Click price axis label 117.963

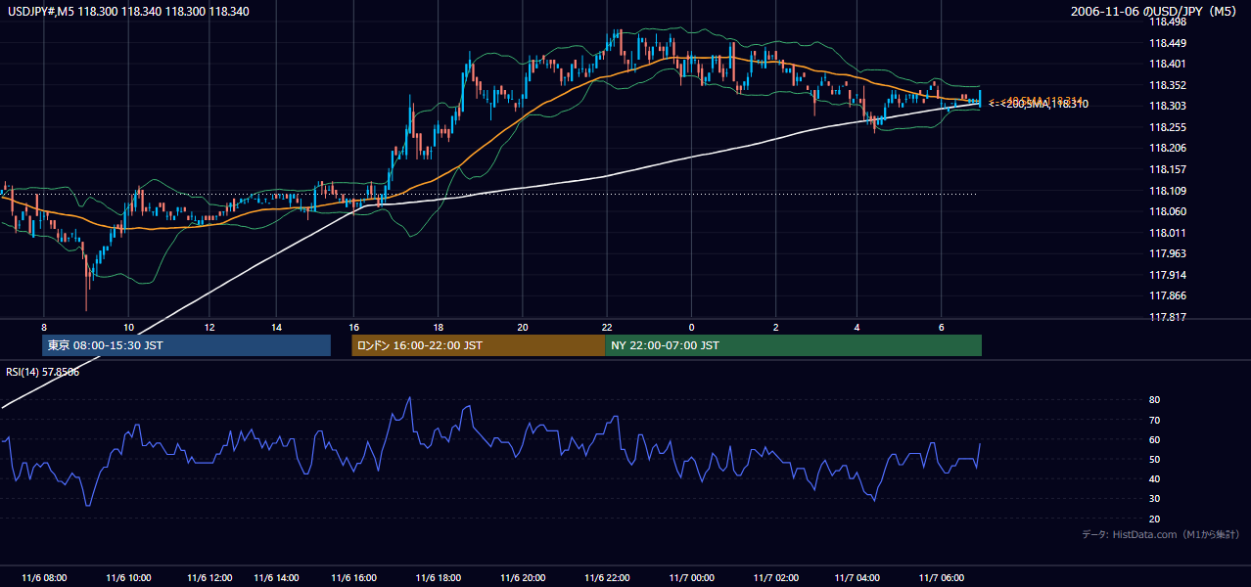[x=1168, y=253]
